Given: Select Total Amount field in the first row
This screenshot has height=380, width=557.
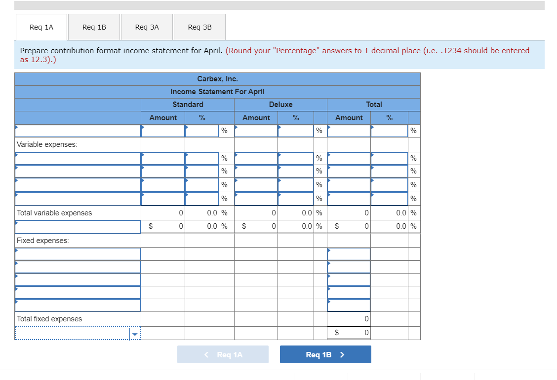Looking at the screenshot, I should click(349, 131).
